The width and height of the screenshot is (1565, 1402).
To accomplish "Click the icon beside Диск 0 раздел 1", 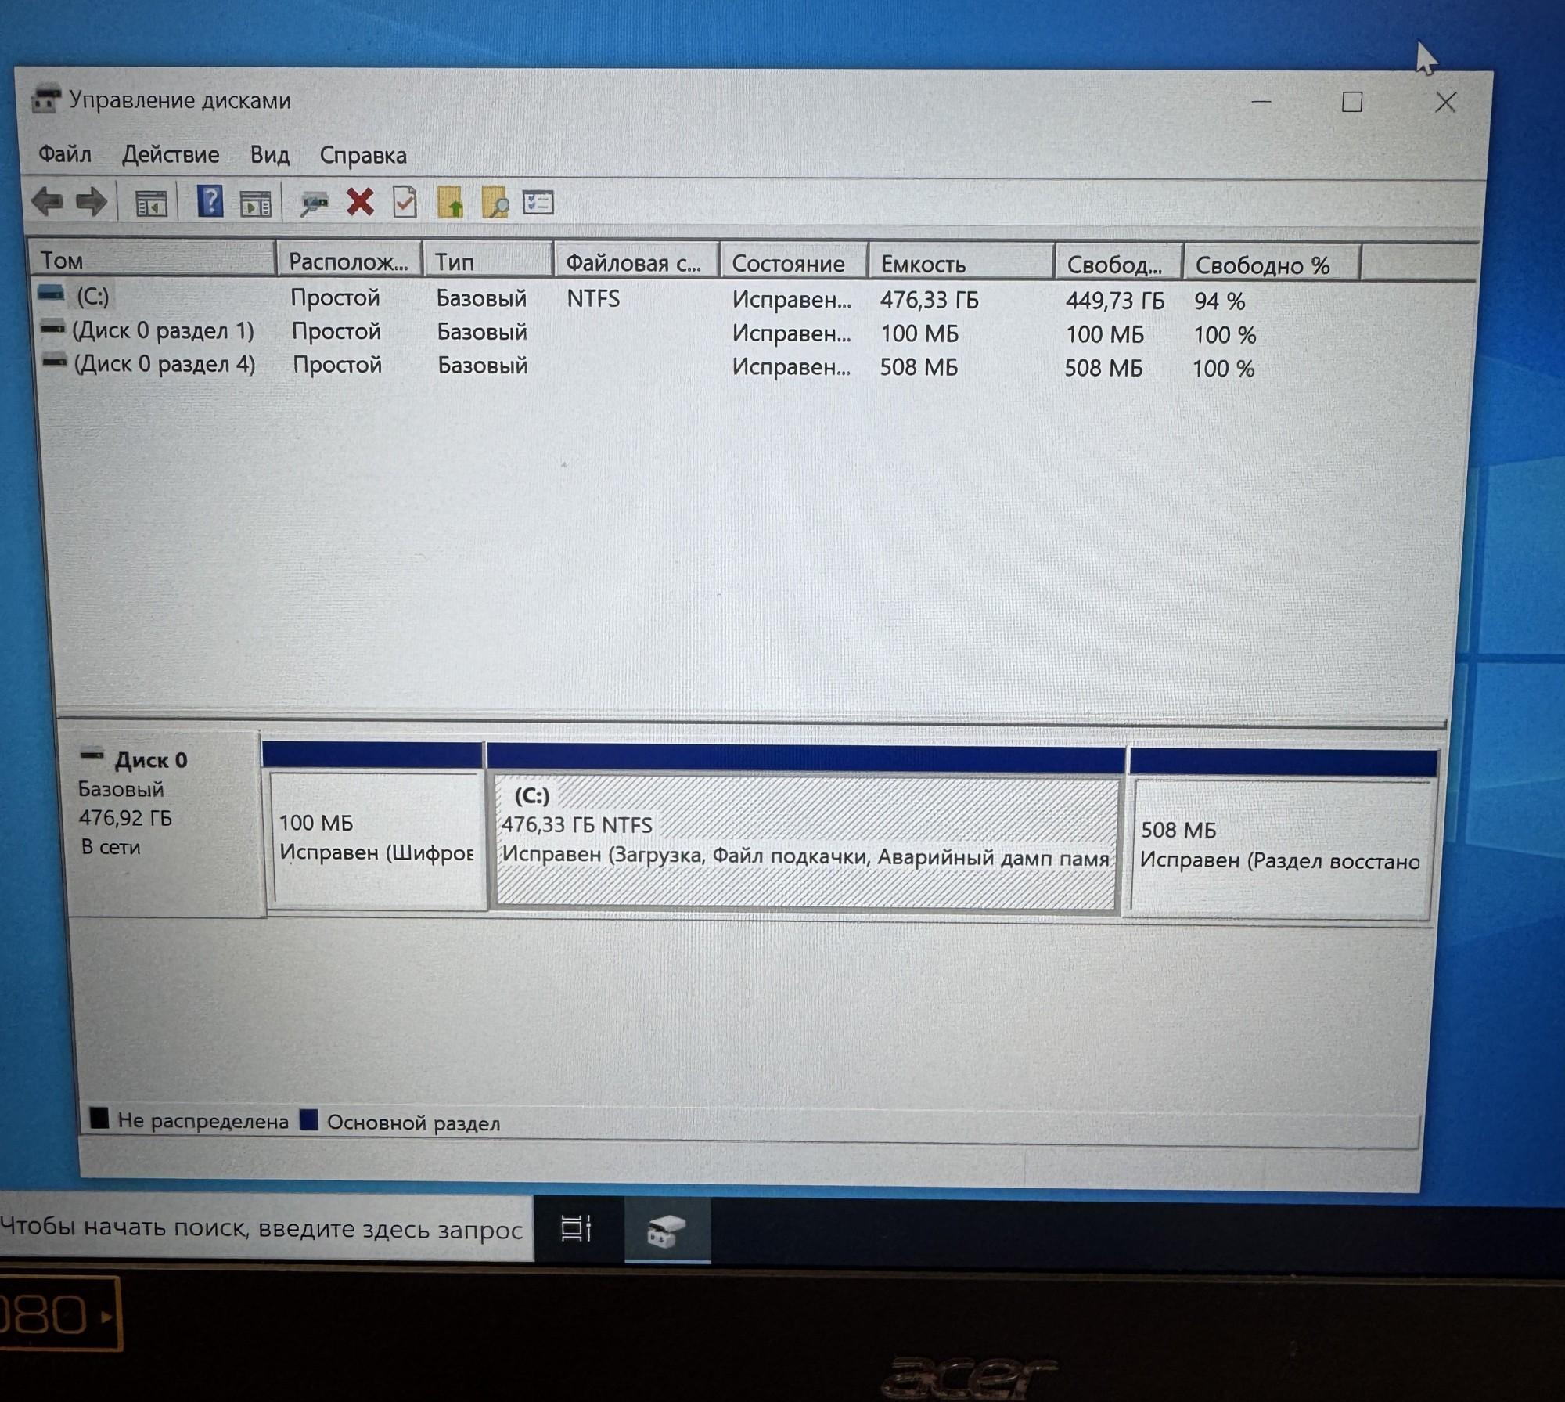I will [52, 329].
